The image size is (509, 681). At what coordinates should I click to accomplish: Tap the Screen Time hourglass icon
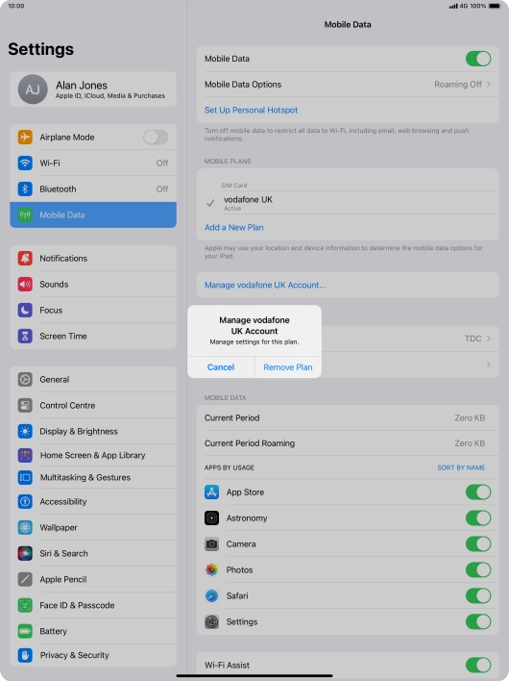point(25,336)
